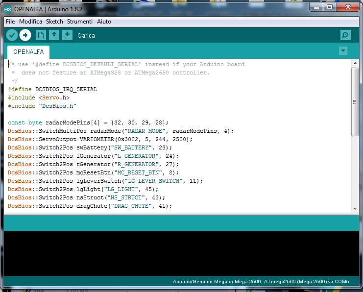This screenshot has height=292, width=363.
Task: Click the first comment line 'use #define DCSBIOS_DEFAULT_SERIAL'
Action: coord(126,64)
